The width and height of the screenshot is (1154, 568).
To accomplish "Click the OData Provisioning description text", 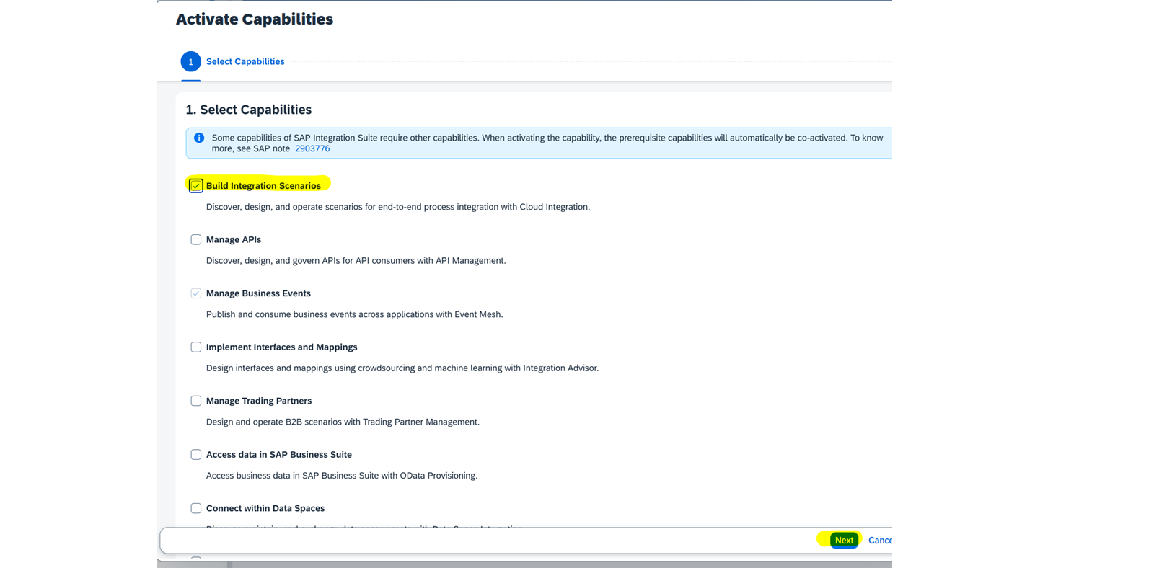I will (342, 476).
